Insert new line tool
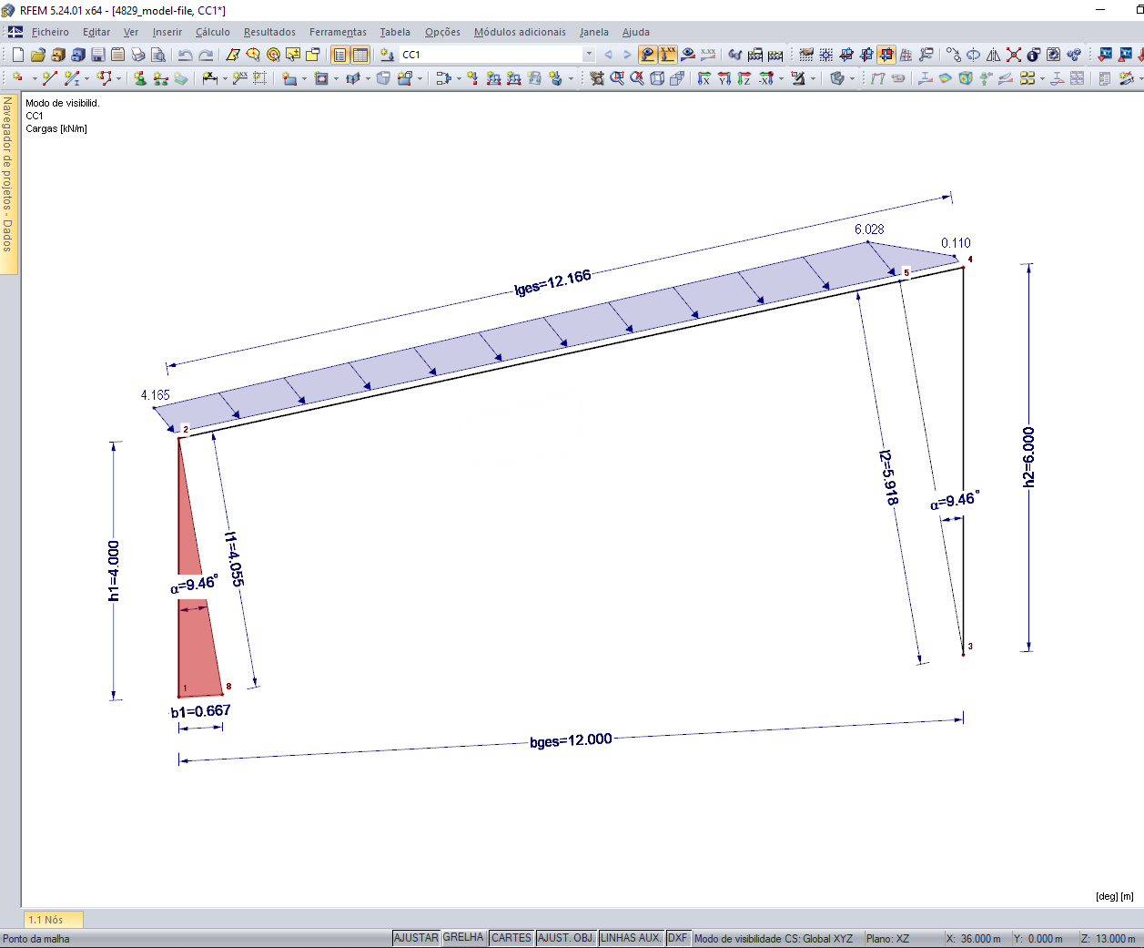The height and width of the screenshot is (948, 1144). coord(50,78)
